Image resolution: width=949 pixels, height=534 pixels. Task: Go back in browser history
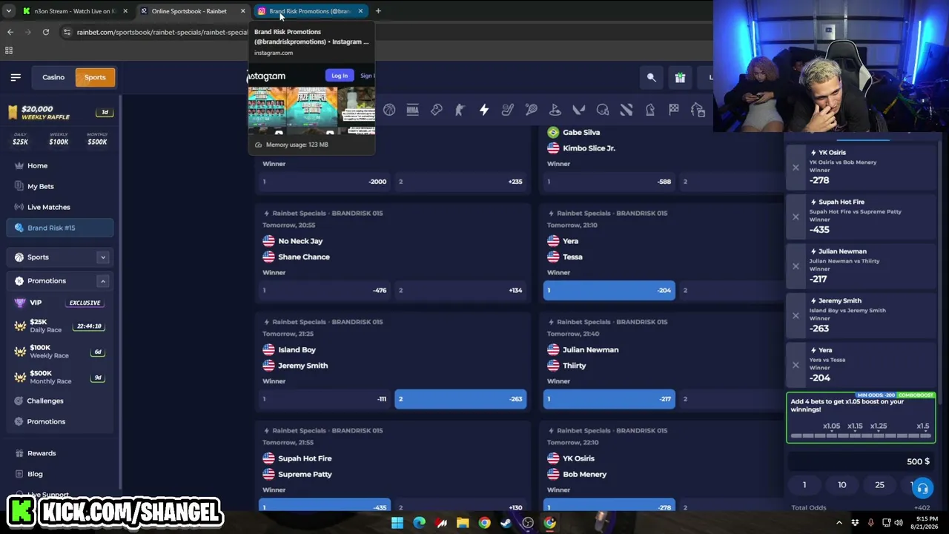coord(10,32)
